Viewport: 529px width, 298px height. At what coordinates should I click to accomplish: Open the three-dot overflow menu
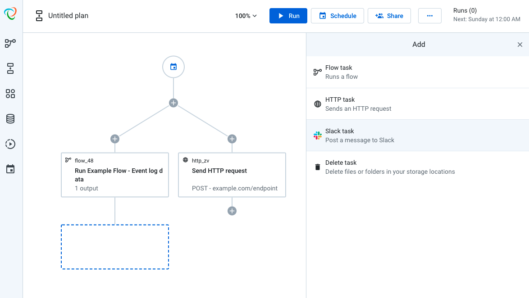tap(429, 16)
